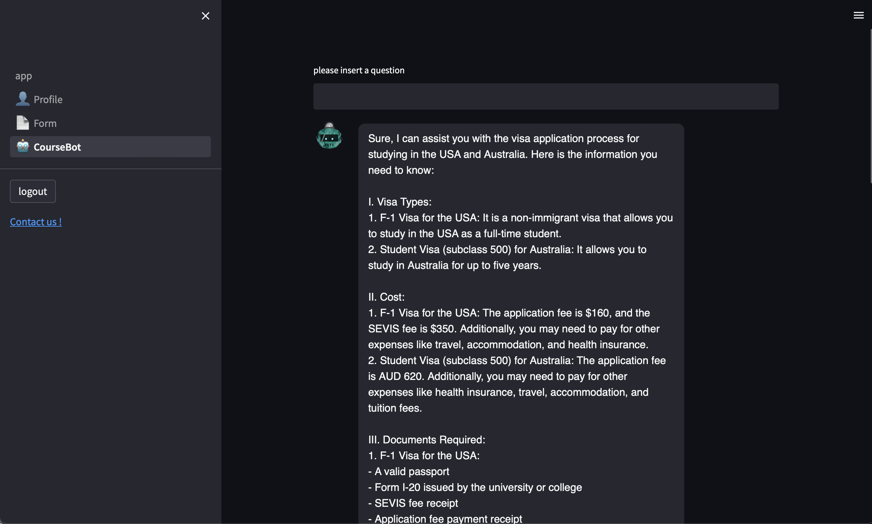Click the Profile person icon

click(x=22, y=99)
